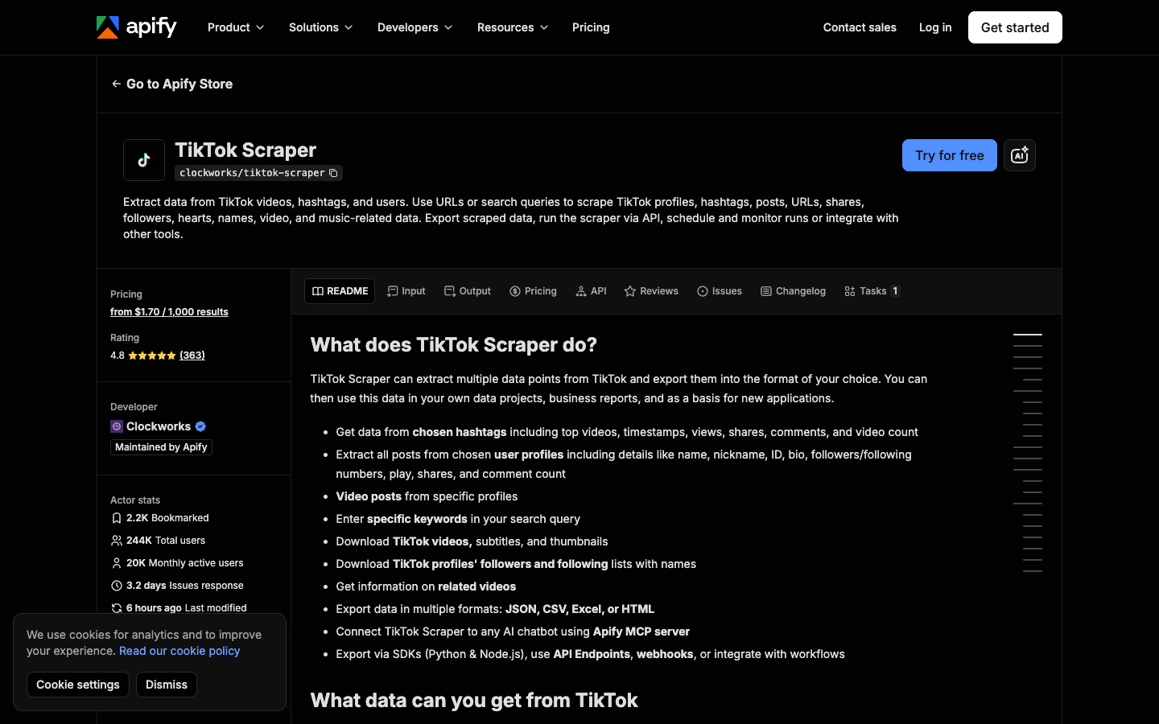Click the users icon beside 244K Total users
The height and width of the screenshot is (724, 1159).
[x=117, y=541]
